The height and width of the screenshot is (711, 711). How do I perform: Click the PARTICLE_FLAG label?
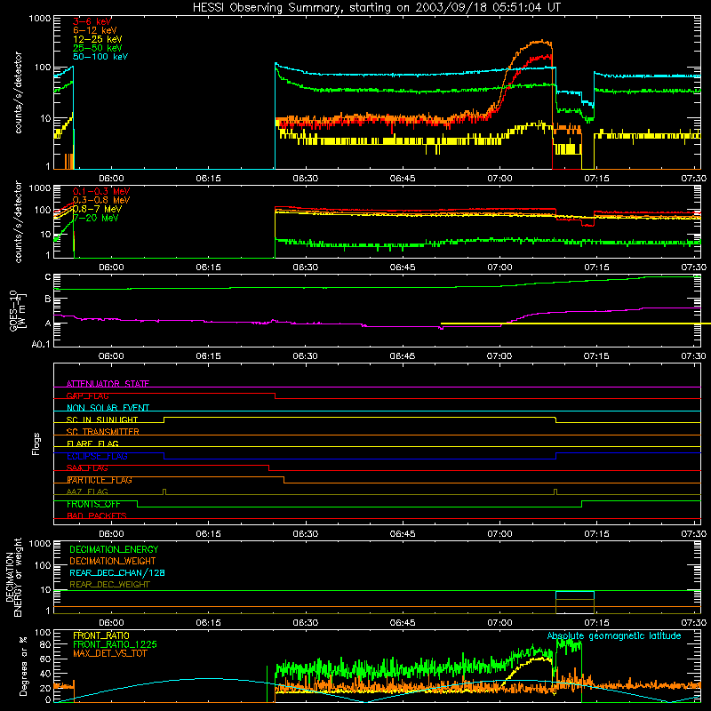(x=100, y=480)
